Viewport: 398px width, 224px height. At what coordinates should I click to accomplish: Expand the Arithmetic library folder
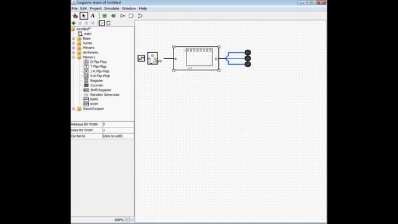click(73, 52)
